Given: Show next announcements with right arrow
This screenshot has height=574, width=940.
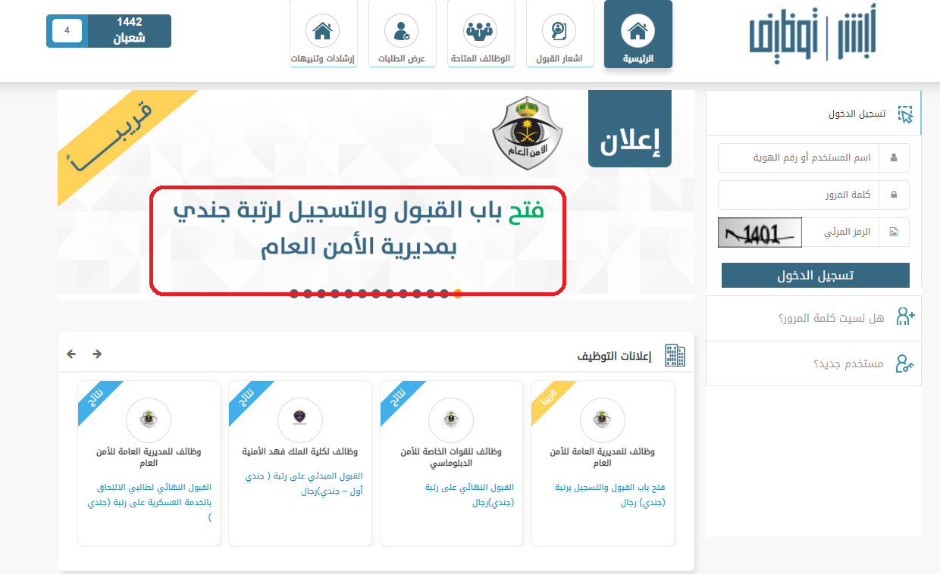Looking at the screenshot, I should (x=97, y=354).
